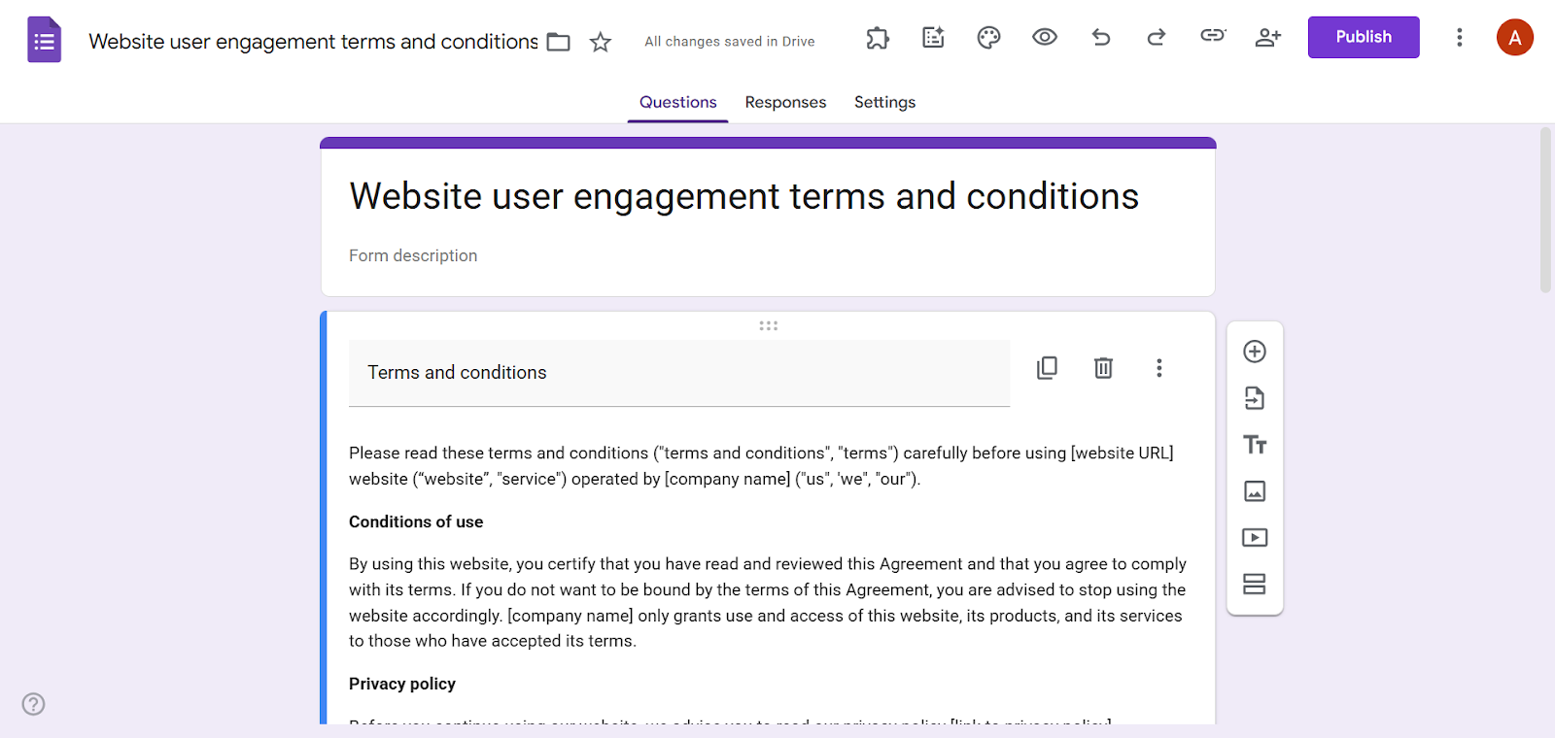
Task: Add a new question with the plus icon
Action: (x=1255, y=352)
